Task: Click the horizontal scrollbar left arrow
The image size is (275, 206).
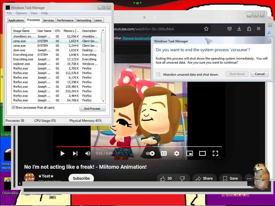Action: (x=20, y=183)
